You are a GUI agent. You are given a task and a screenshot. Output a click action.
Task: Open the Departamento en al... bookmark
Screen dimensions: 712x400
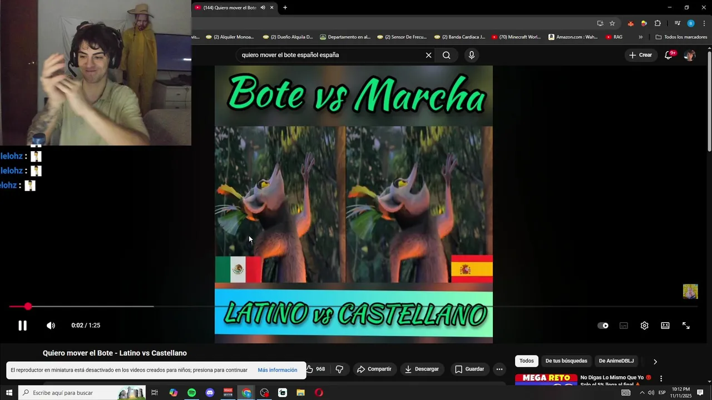345,37
